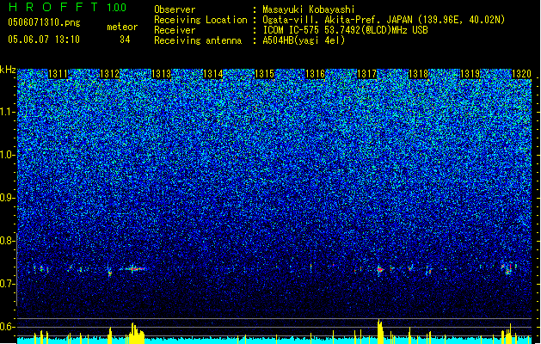
Task: Select the 1315 time marker
Action: click(x=264, y=74)
